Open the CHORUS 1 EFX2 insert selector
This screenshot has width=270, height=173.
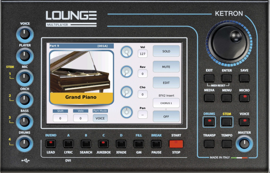pos(166,103)
